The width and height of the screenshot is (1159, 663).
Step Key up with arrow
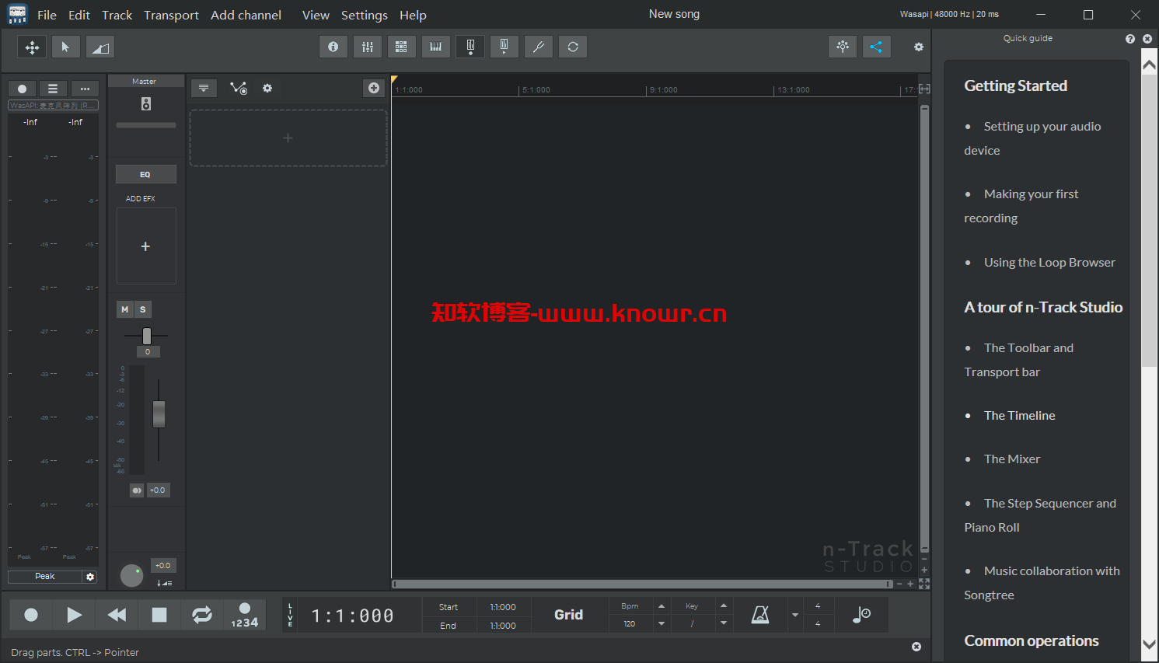(x=724, y=606)
